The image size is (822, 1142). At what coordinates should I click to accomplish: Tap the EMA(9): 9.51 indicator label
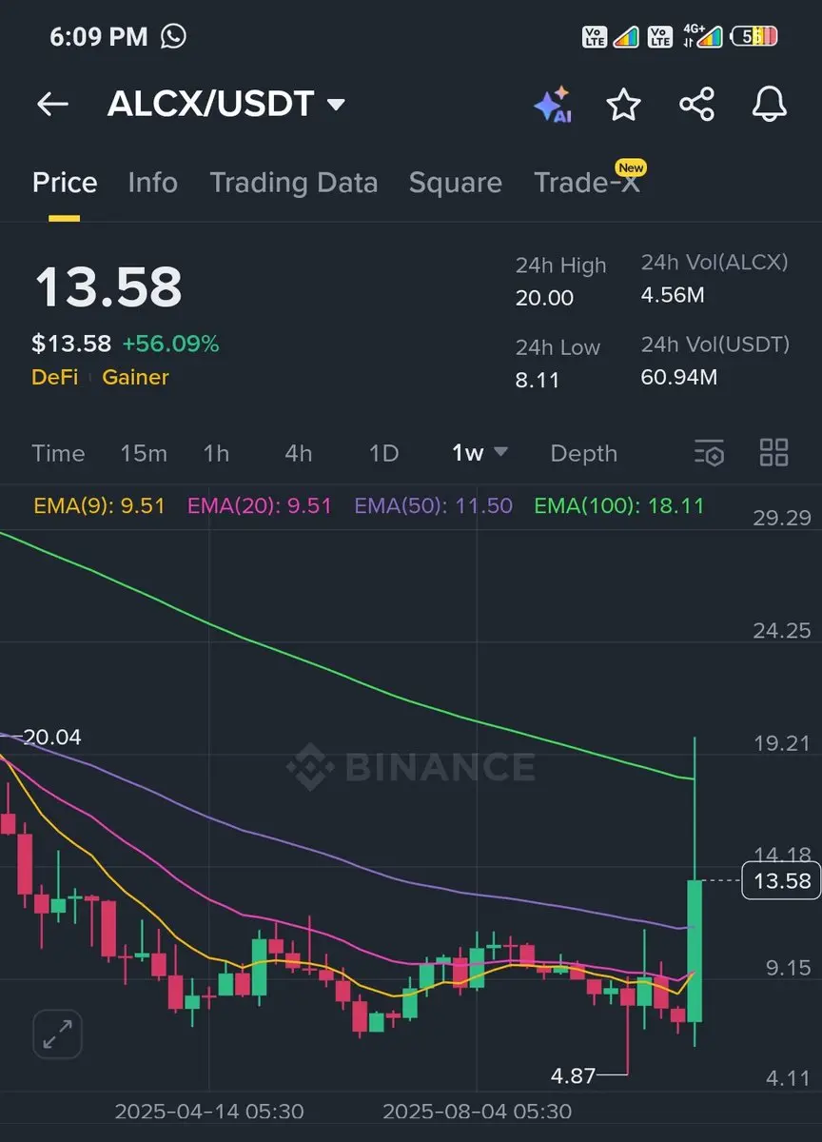pyautogui.click(x=99, y=505)
